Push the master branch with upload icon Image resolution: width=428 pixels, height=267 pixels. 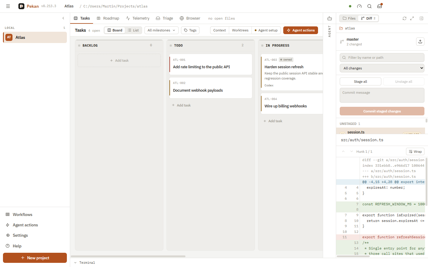(420, 42)
